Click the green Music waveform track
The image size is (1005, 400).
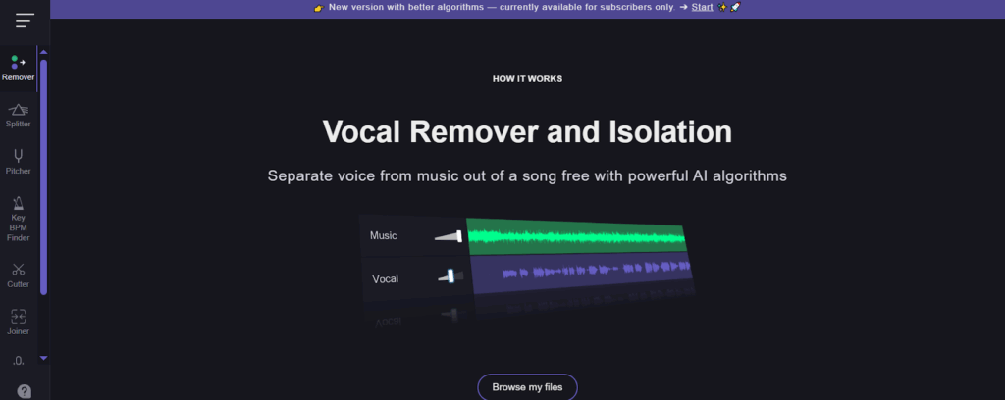(575, 237)
